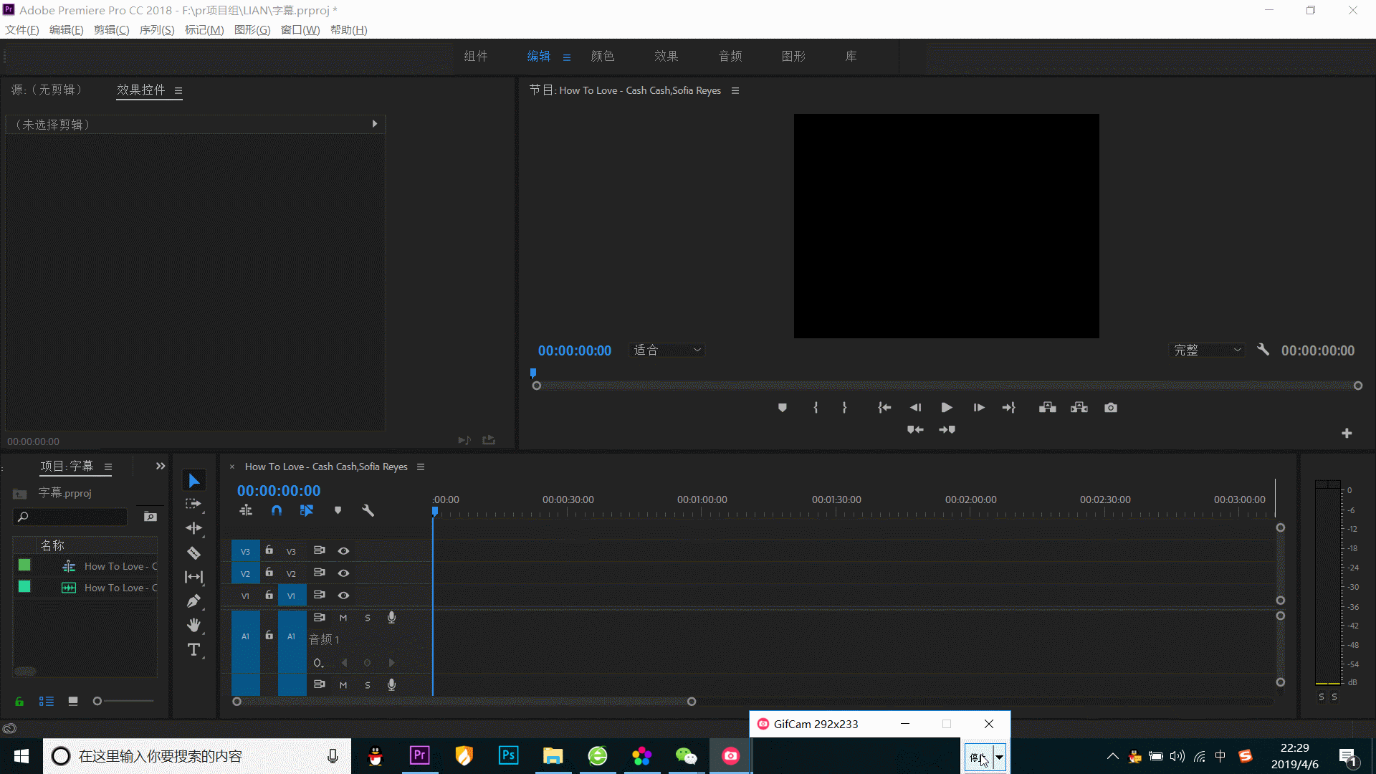Toggle lock on V2 track
Viewport: 1376px width, 774px height.
coord(269,573)
